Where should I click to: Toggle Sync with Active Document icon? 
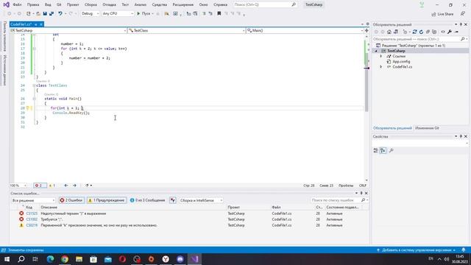(414, 32)
